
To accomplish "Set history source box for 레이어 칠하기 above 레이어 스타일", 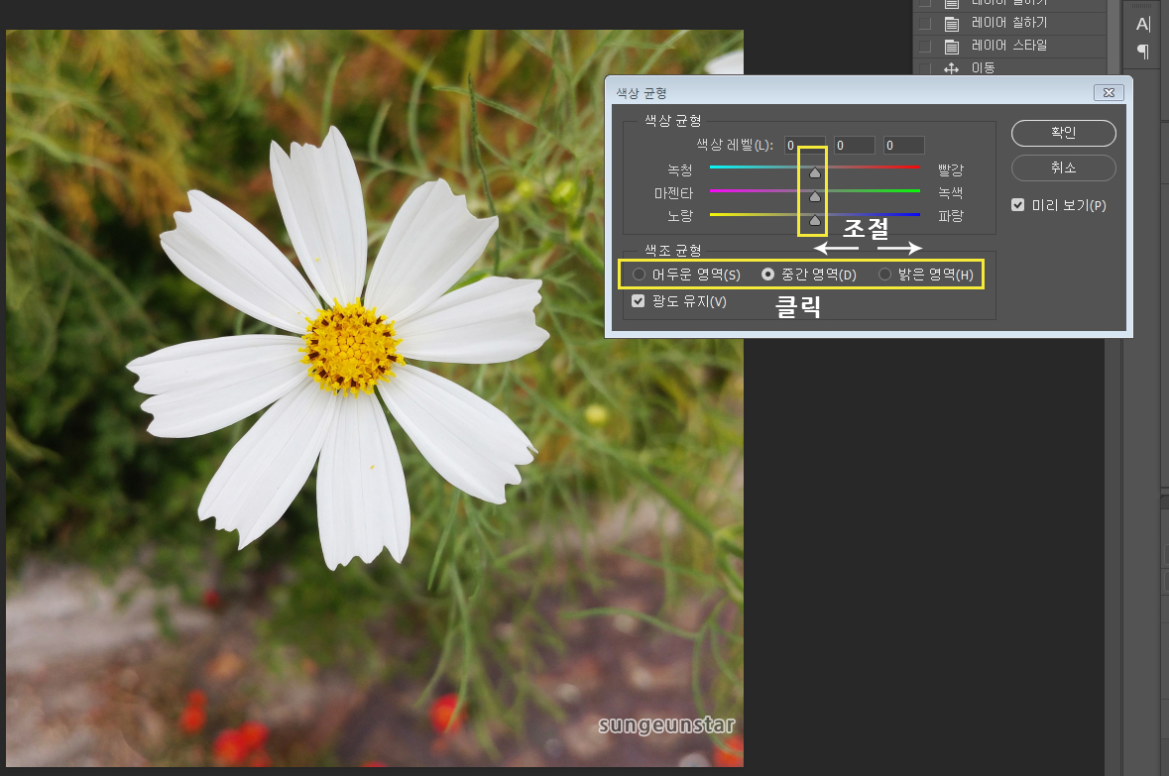I will (x=925, y=24).
